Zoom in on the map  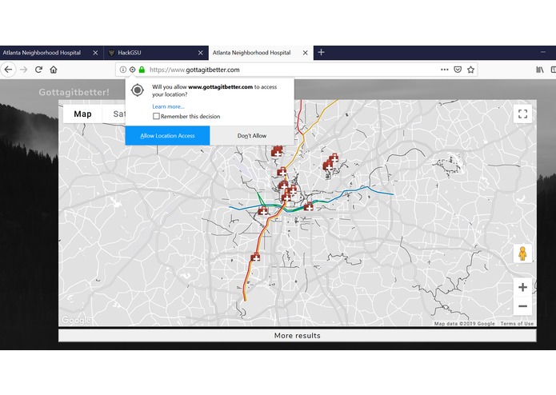(x=522, y=287)
